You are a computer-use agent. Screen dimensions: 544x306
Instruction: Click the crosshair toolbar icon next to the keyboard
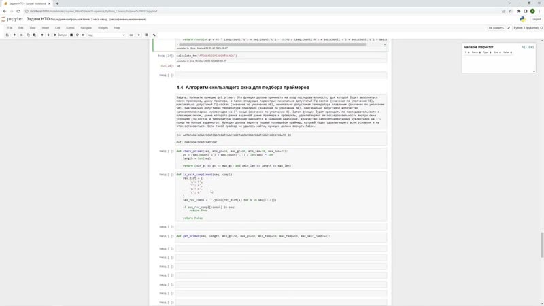[x=139, y=35]
